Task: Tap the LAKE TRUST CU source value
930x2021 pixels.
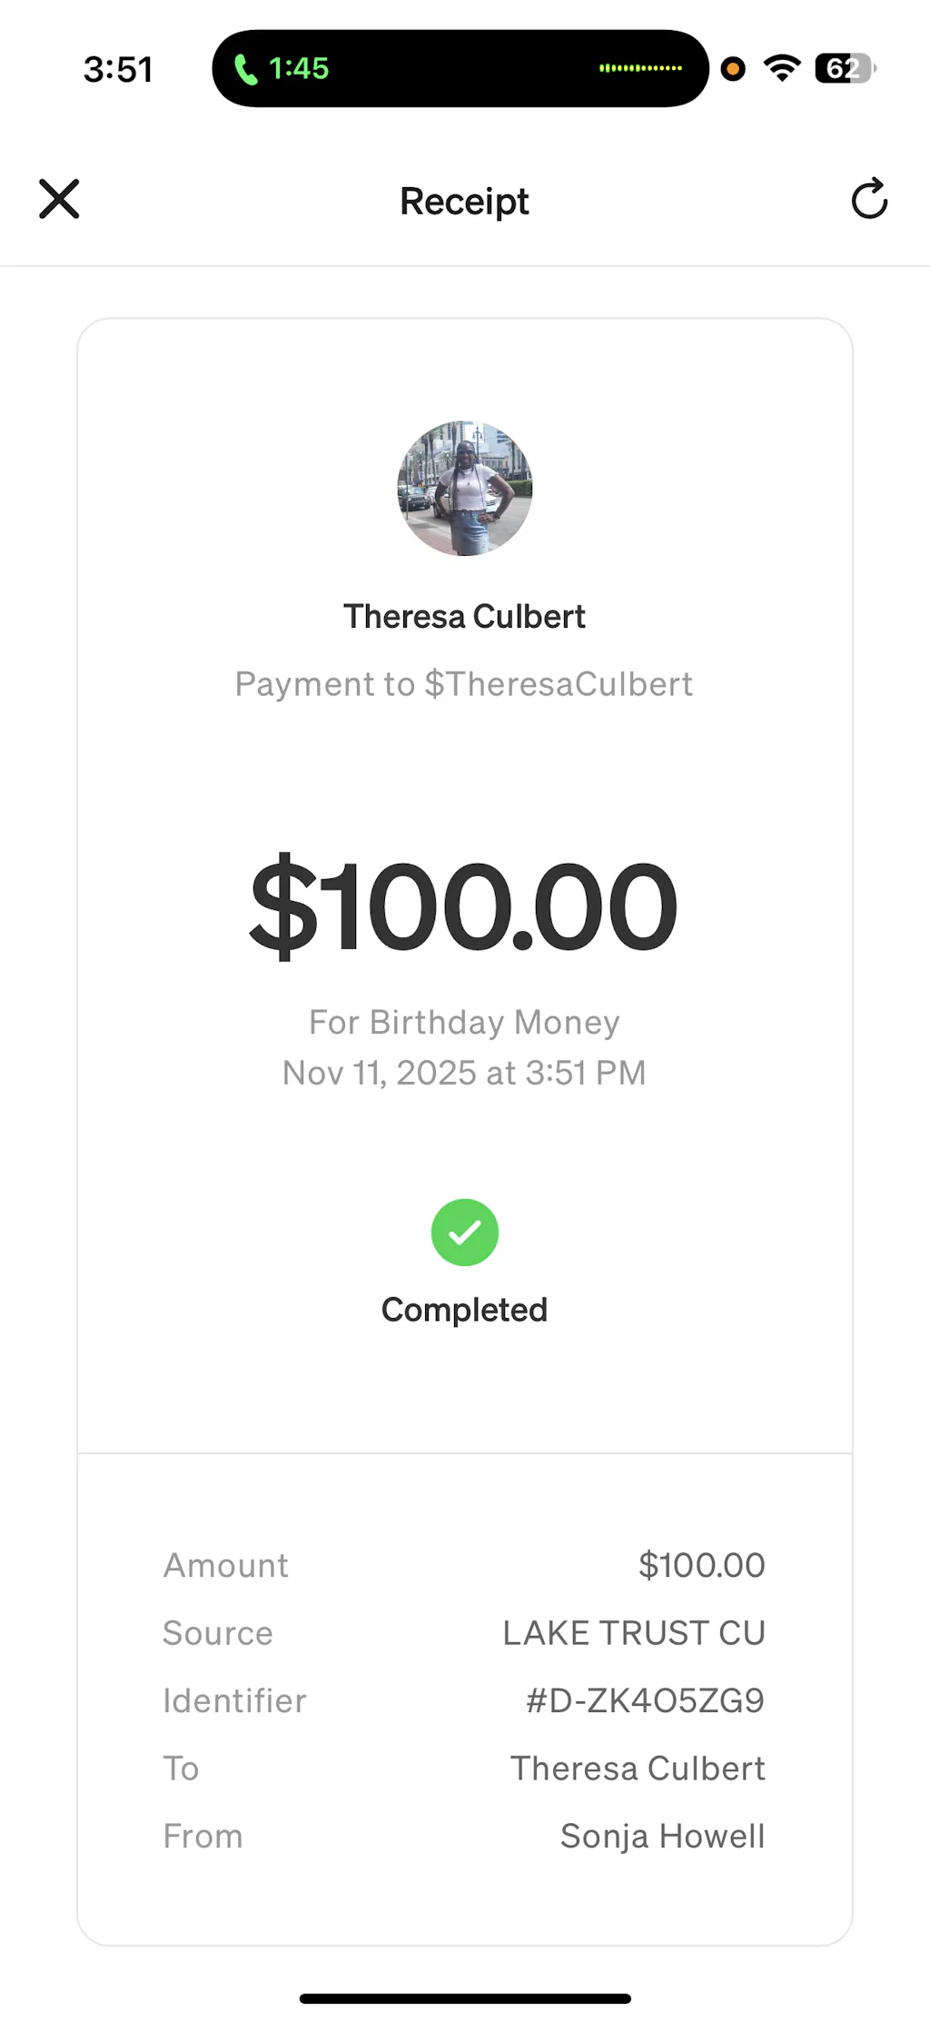Action: coord(634,1633)
